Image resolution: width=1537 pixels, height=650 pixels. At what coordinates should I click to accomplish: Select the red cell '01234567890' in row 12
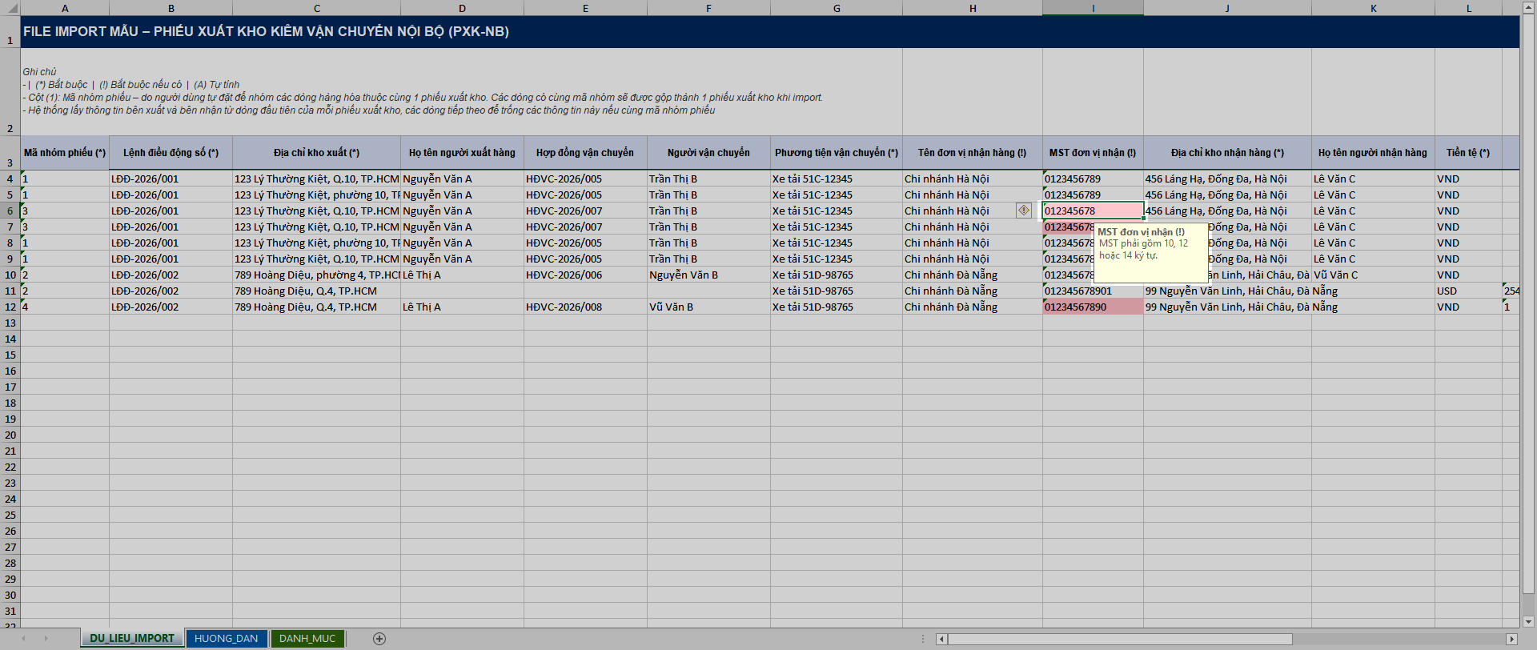[1093, 307]
